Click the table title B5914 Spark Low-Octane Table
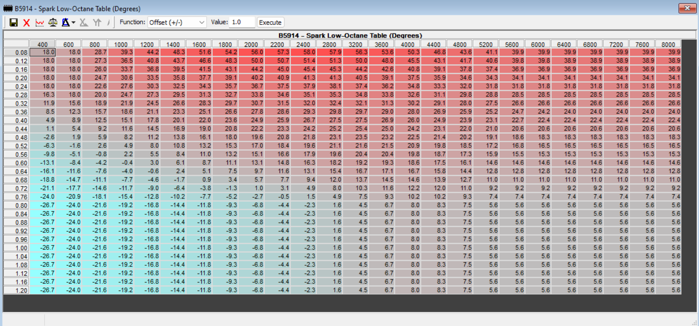699x326 pixels. 350,36
